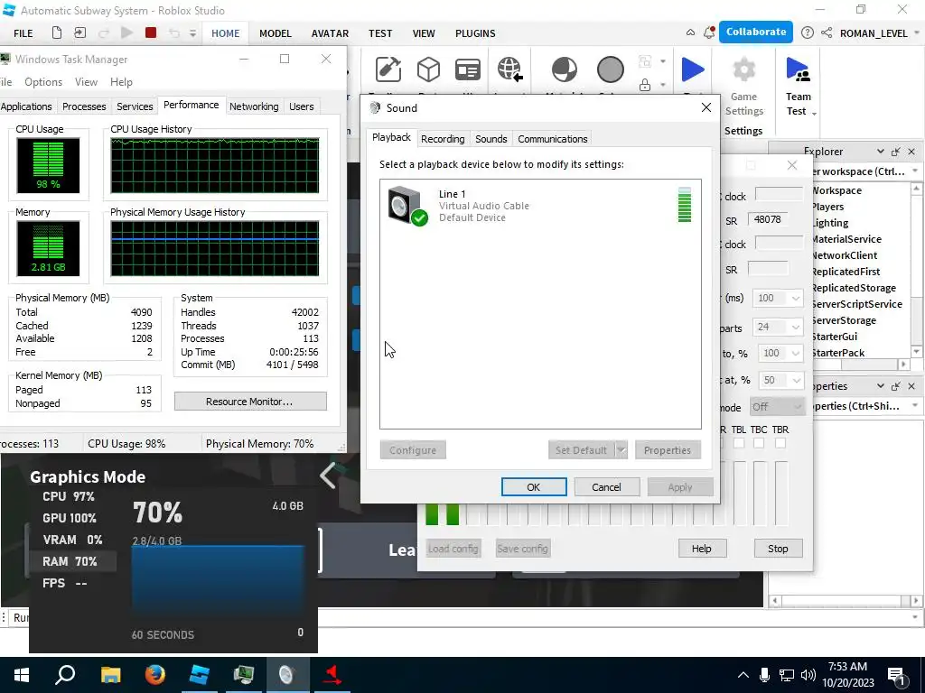Screen dimensions: 925x693
Task: Open File Explorer from the taskbar
Action: [x=110, y=675]
